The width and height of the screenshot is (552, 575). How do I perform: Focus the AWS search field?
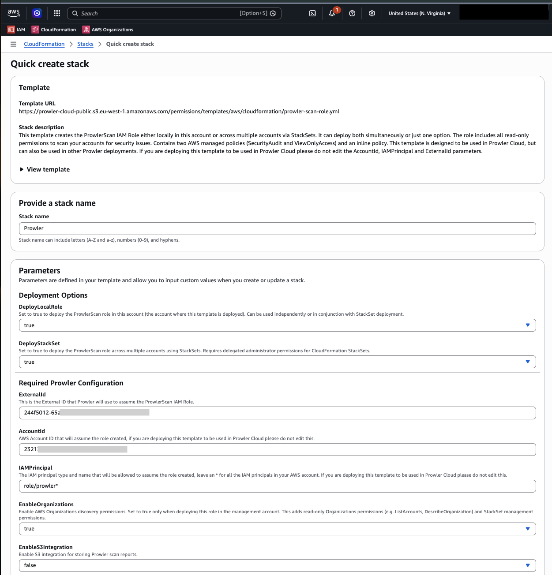coord(174,13)
